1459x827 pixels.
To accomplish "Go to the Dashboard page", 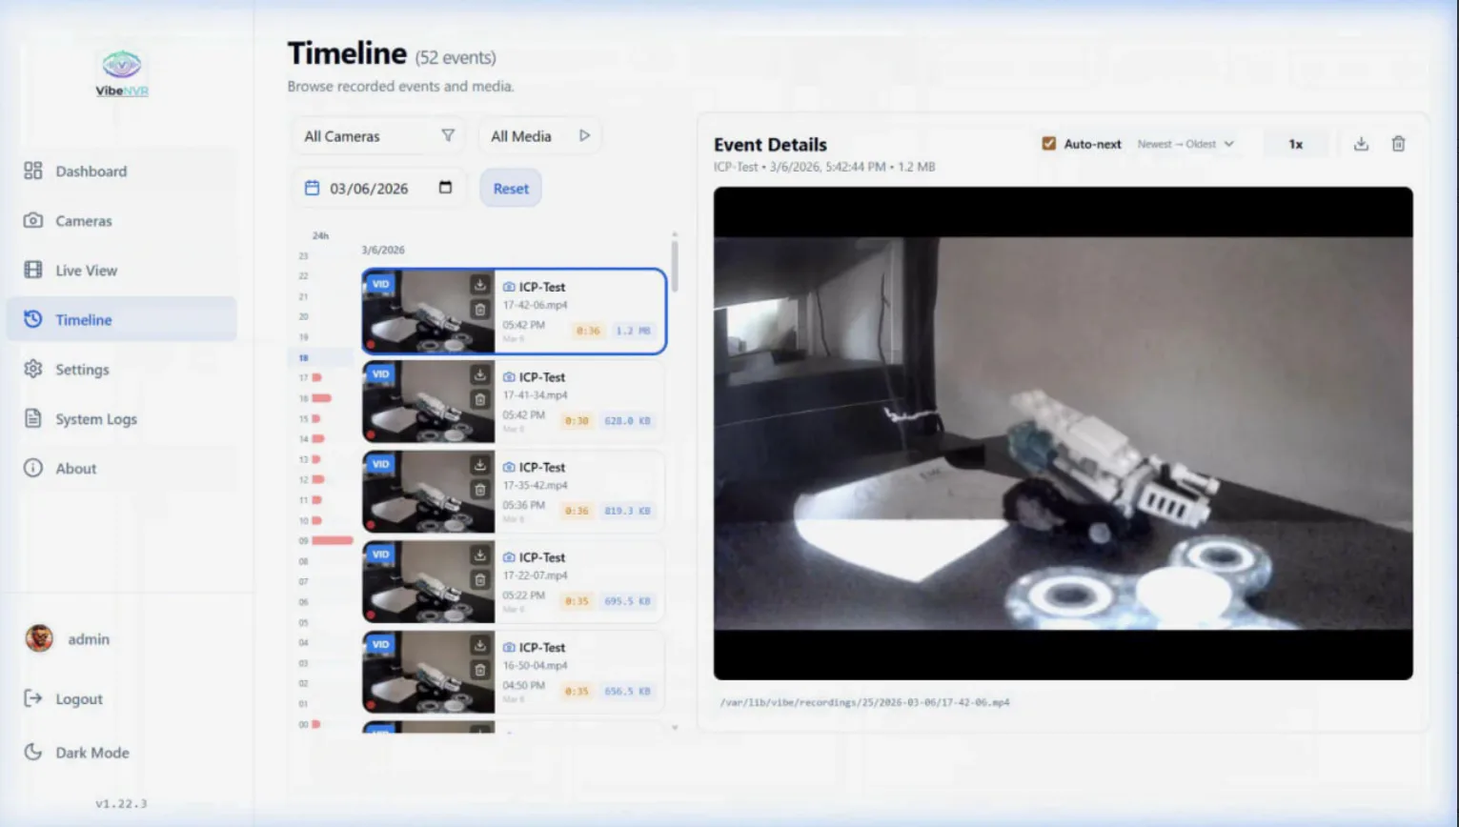I will pyautogui.click(x=122, y=171).
